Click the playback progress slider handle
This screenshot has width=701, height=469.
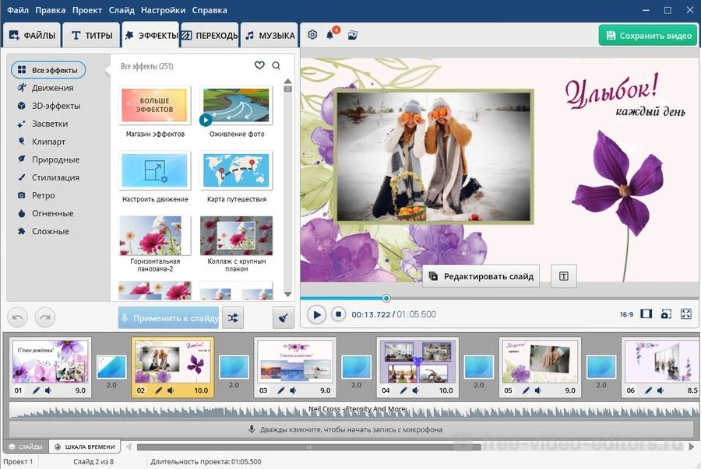point(386,298)
